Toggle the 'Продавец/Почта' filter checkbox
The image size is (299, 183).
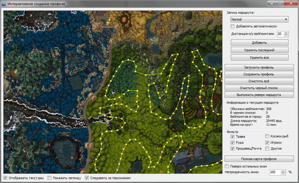pyautogui.click(x=232, y=148)
